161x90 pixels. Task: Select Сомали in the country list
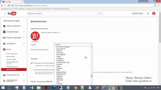click(x=59, y=64)
